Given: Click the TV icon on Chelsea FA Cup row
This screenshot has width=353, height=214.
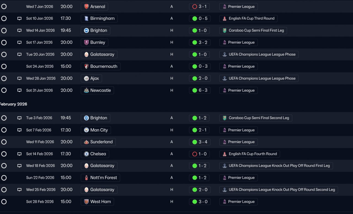Looking at the screenshot, I should (19, 154).
